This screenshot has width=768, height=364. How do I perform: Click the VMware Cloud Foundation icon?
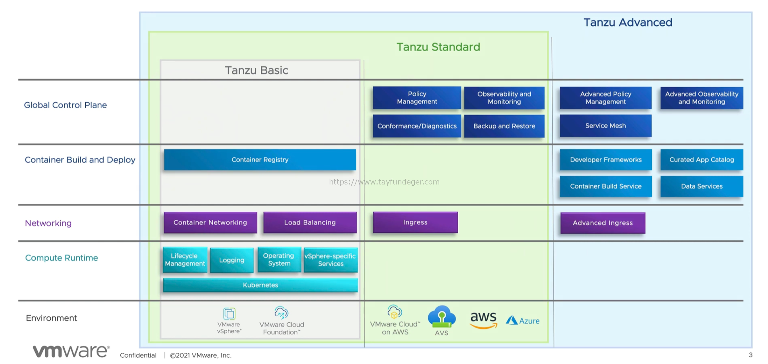(281, 312)
